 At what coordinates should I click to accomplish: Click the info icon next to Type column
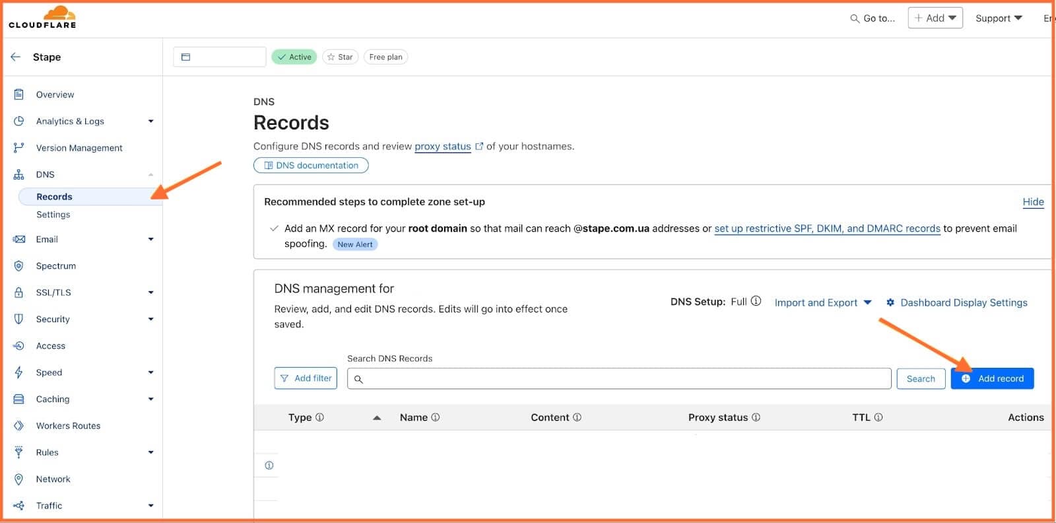click(x=320, y=417)
